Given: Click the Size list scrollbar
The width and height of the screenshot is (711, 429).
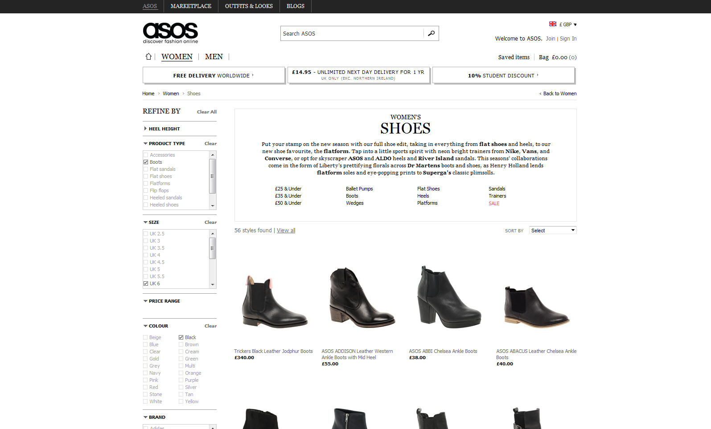Looking at the screenshot, I should click(213, 248).
